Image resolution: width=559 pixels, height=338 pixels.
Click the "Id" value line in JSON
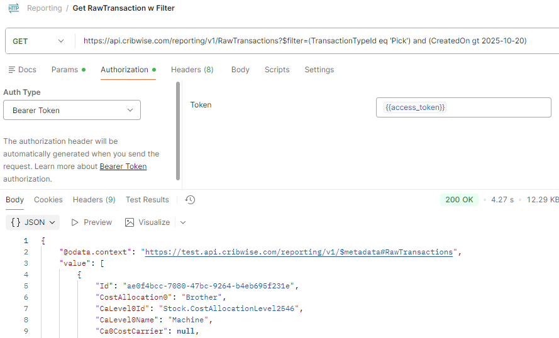(197, 286)
